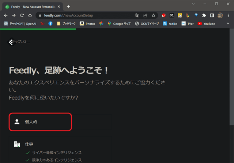Click the Feedly logo icon
Screen dimensions: 234x163
click(x=11, y=42)
